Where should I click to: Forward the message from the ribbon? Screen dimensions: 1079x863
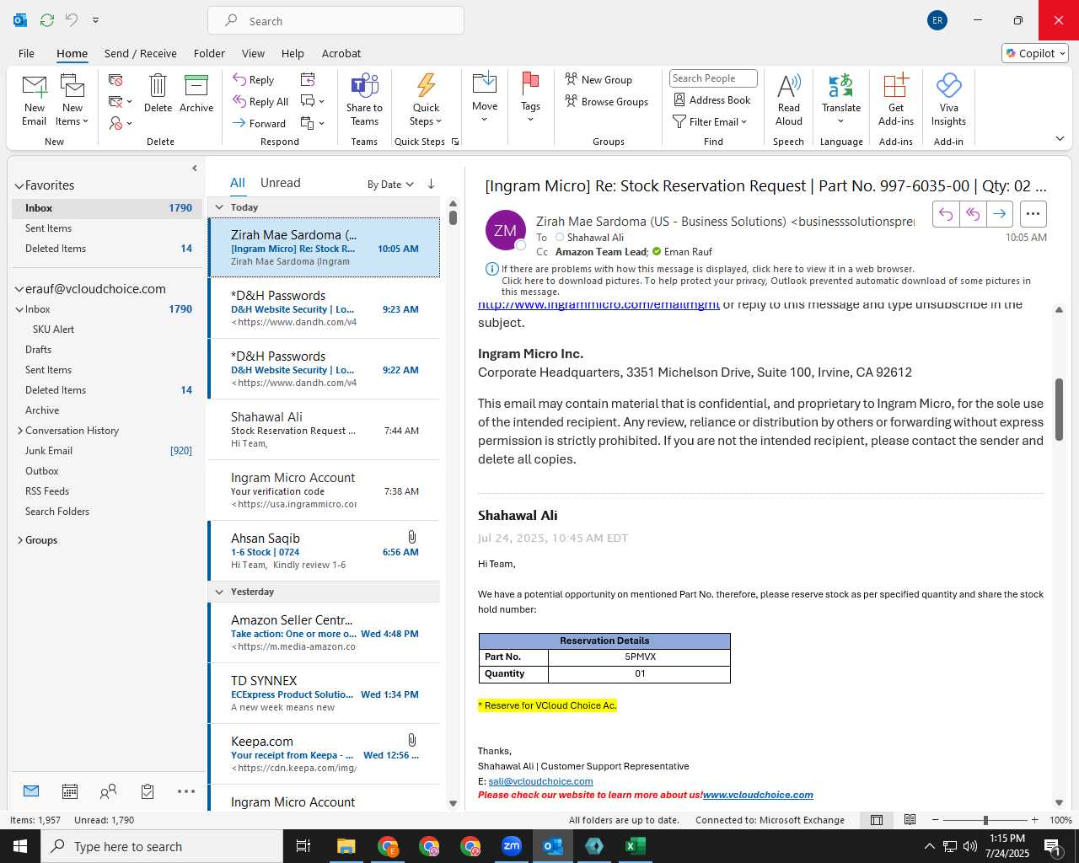260,123
